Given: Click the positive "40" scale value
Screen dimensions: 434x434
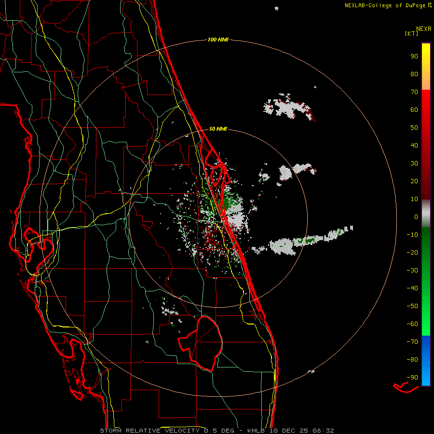Looking at the screenshot, I should click(414, 146).
